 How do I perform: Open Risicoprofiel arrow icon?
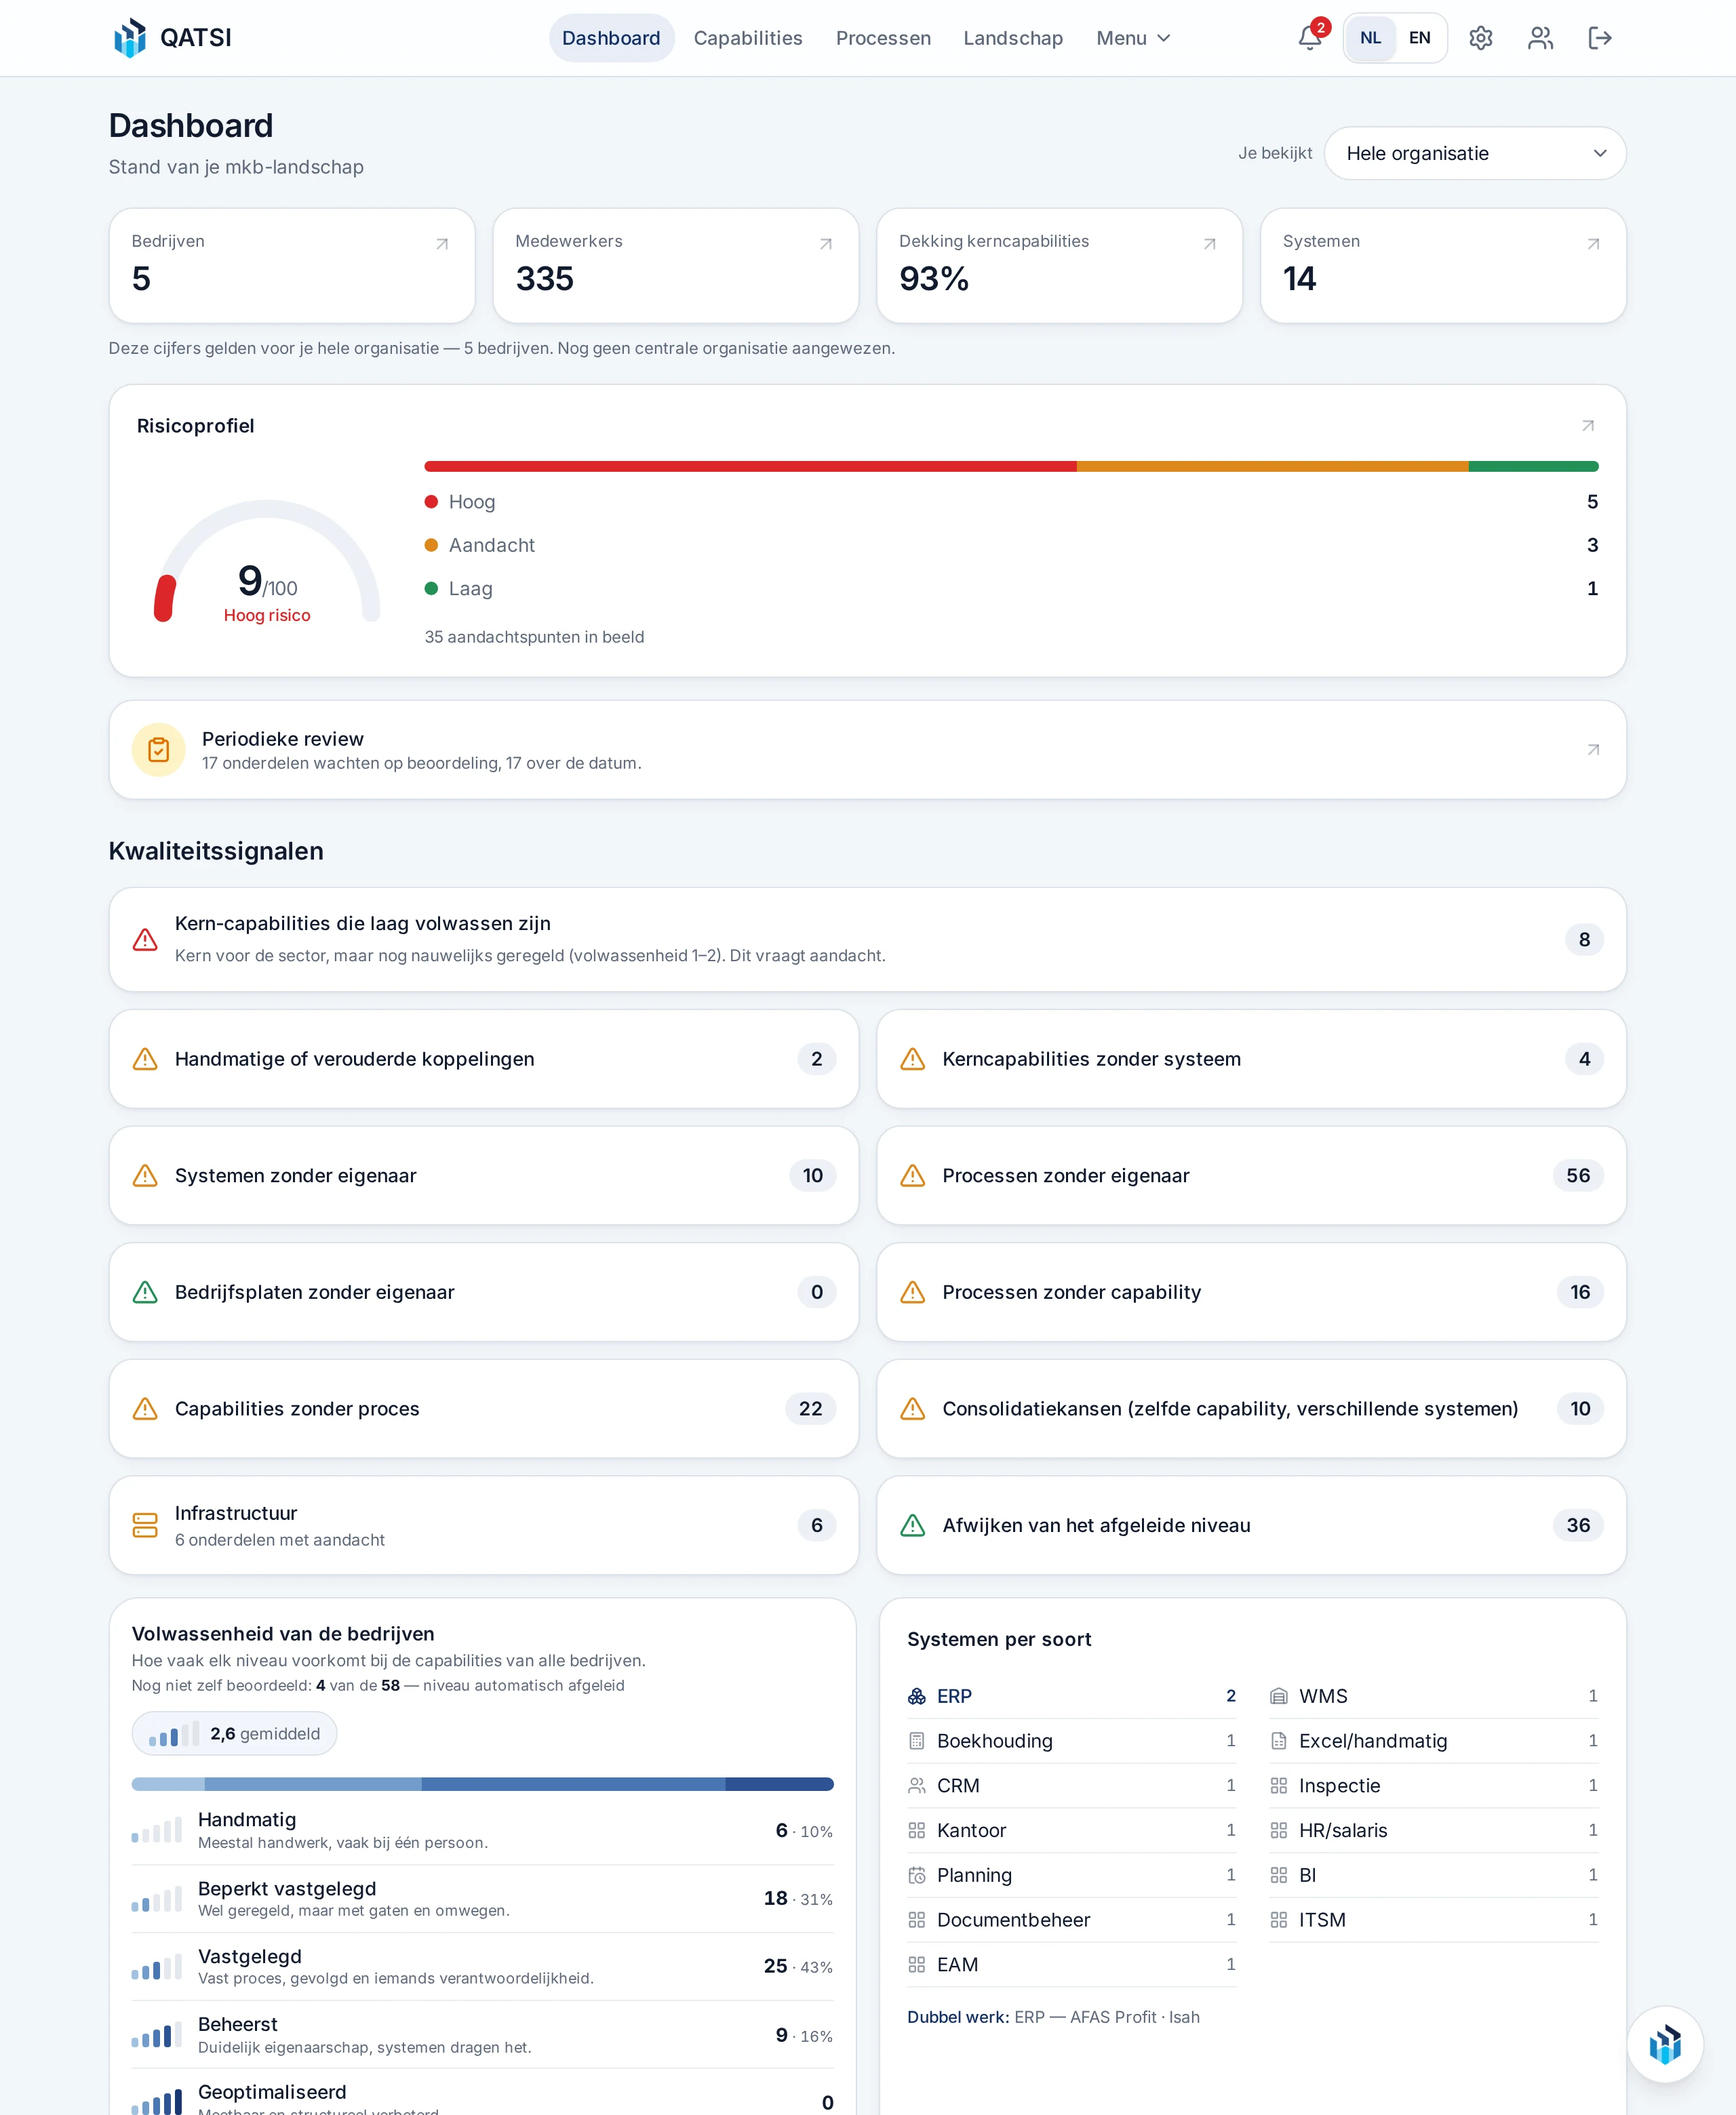[1588, 426]
